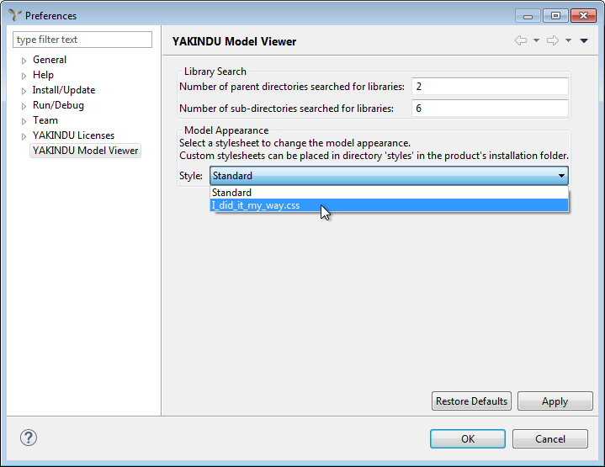The height and width of the screenshot is (467, 605).
Task: Click the forward navigation arrow icon
Action: (x=552, y=41)
